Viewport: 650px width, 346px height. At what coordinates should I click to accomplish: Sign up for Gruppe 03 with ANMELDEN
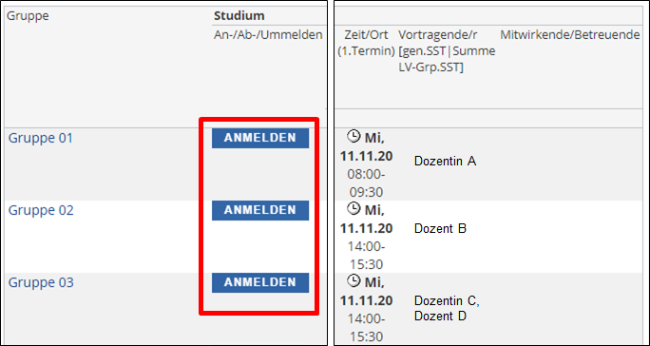260,282
